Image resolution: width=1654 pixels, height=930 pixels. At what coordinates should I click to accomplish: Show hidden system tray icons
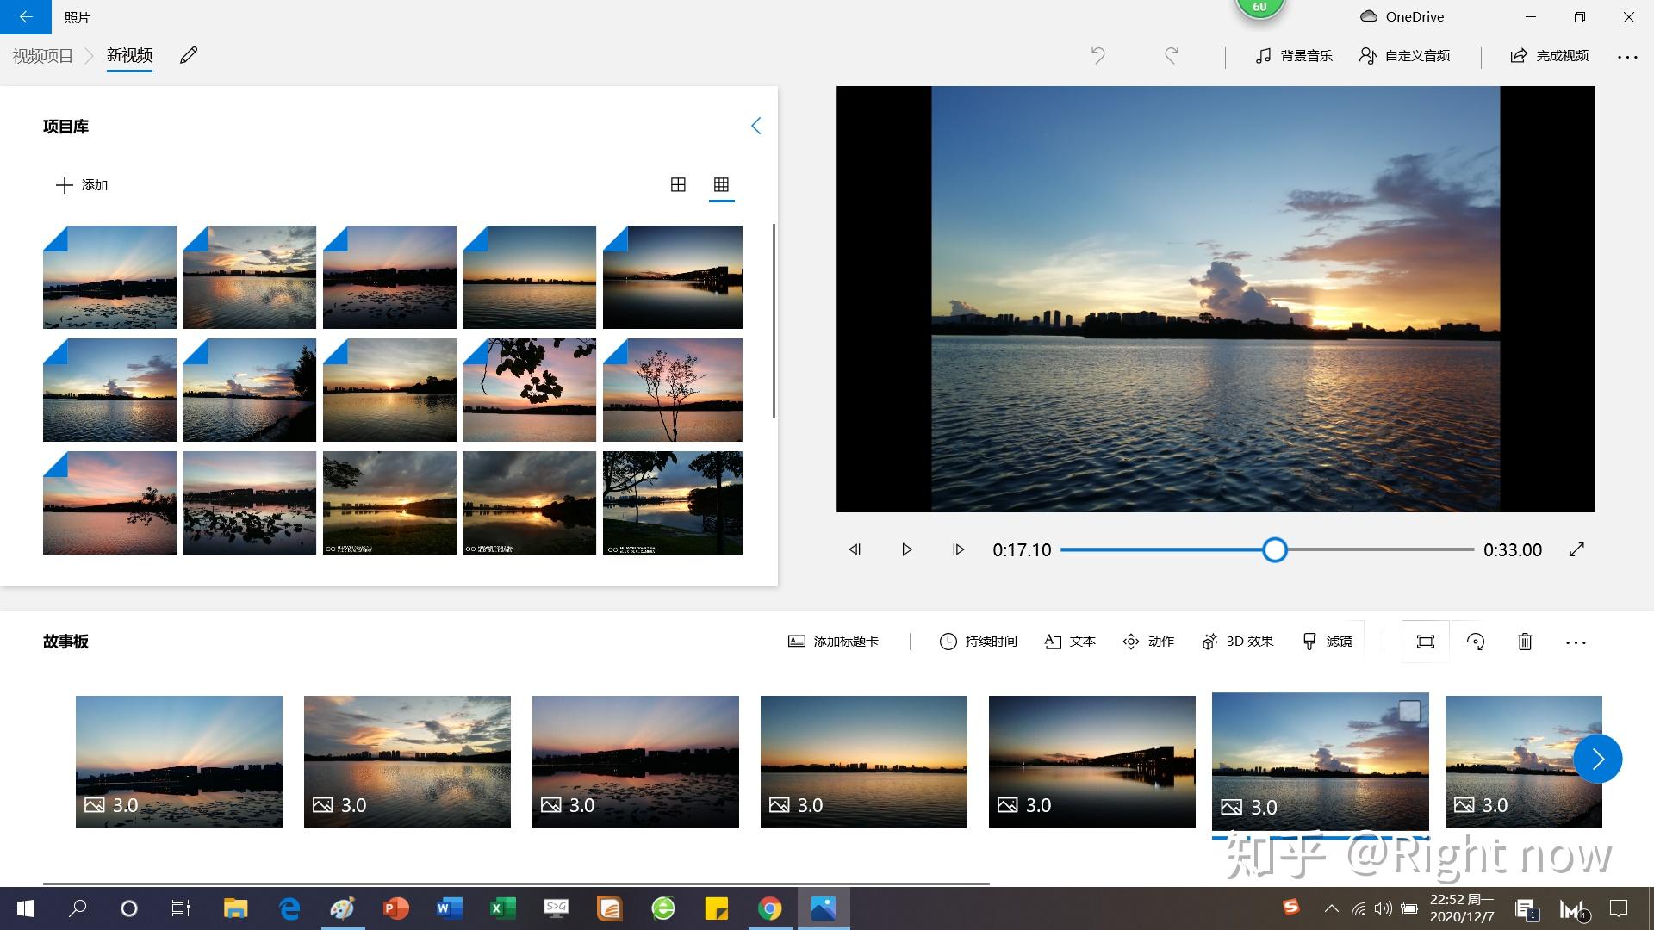point(1332,908)
